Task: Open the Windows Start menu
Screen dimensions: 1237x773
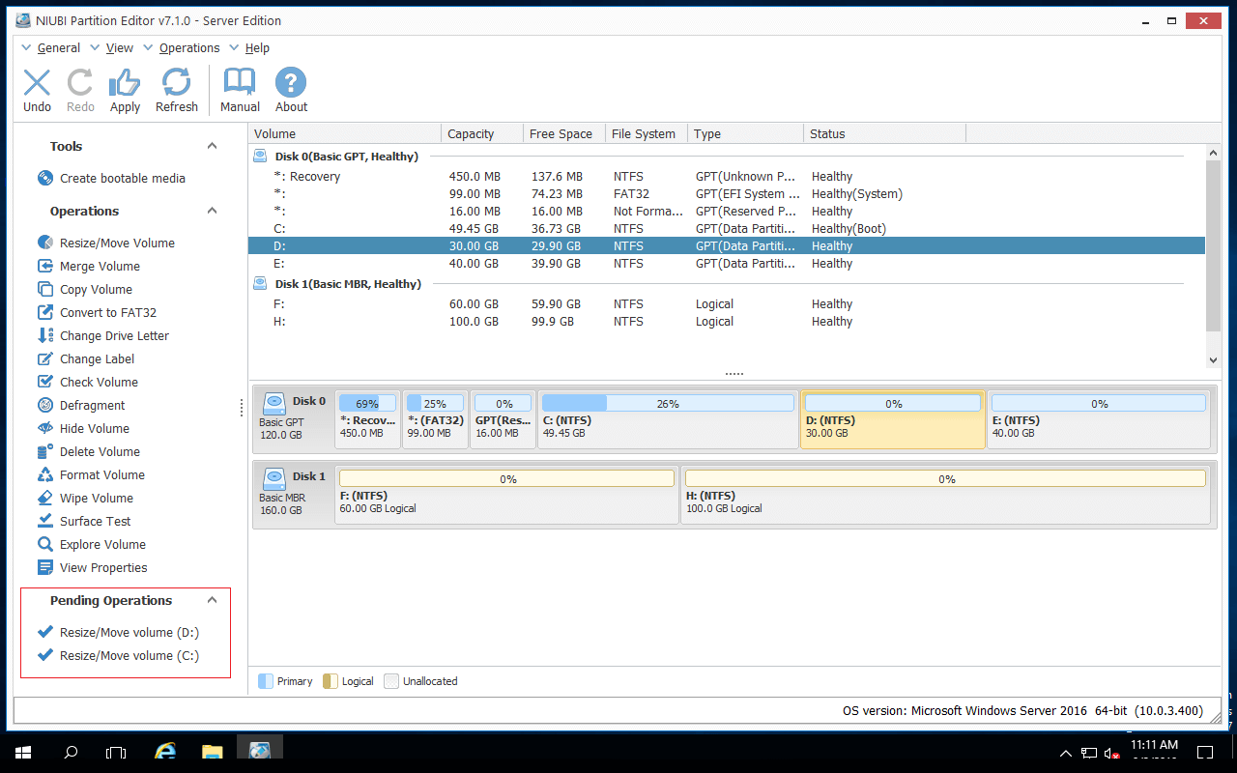Action: [x=22, y=752]
